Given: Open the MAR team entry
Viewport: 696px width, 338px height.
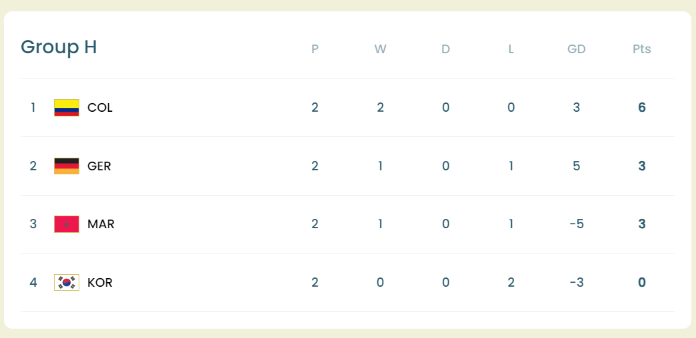Looking at the screenshot, I should click(101, 224).
